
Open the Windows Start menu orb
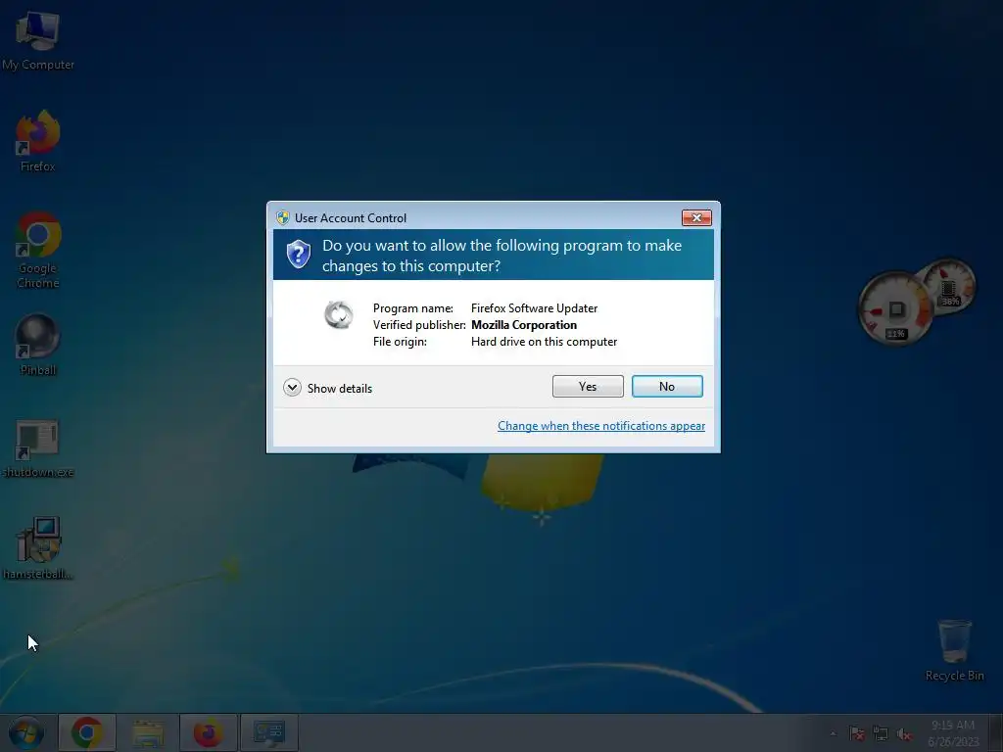[26, 732]
